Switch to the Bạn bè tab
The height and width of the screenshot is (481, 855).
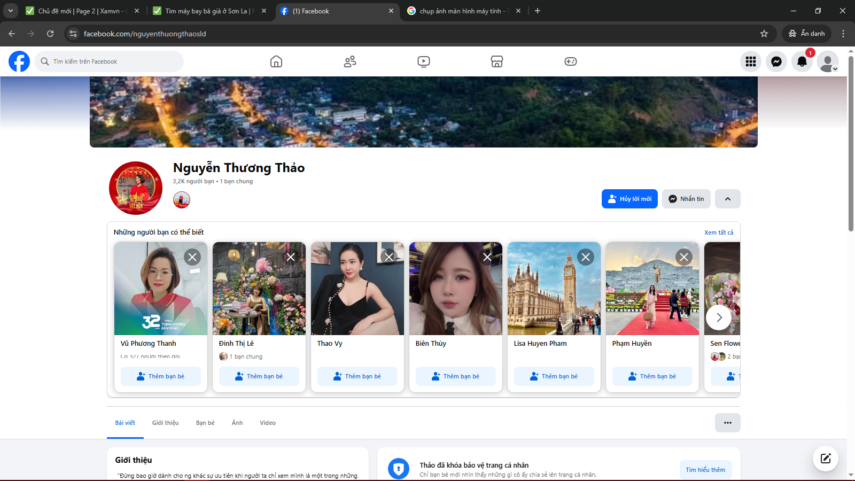coord(205,423)
